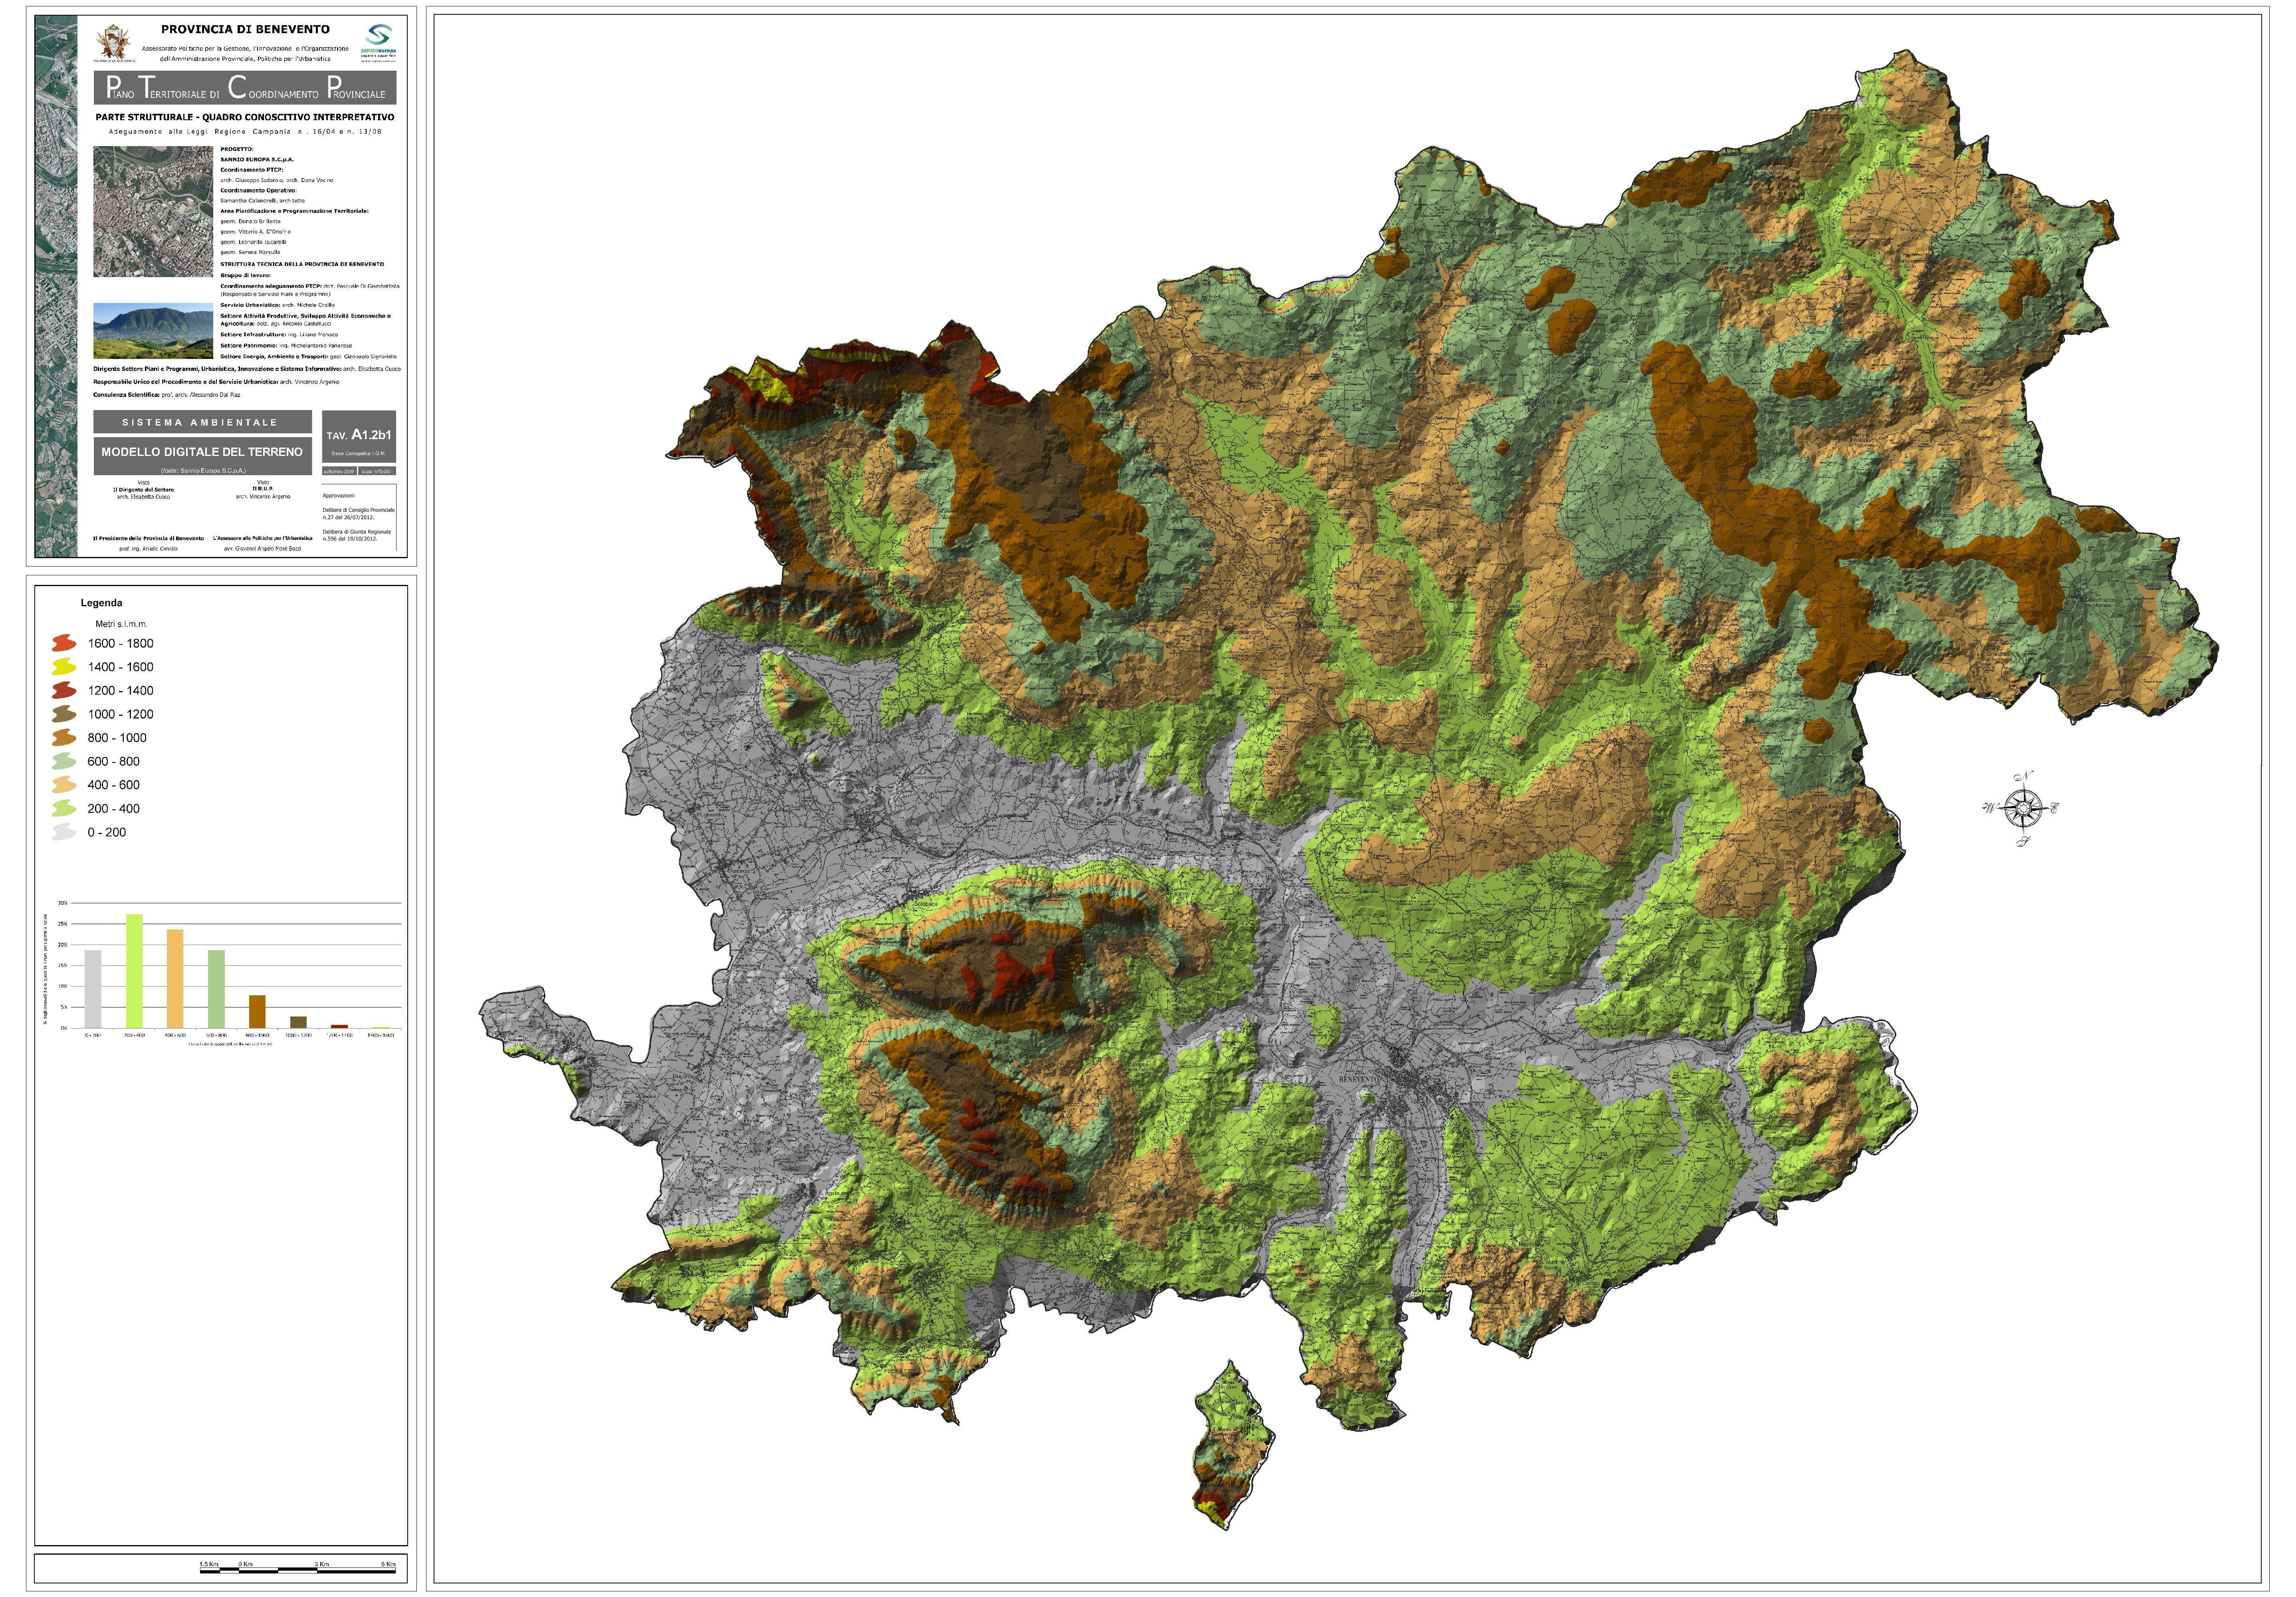Select the 400 - 600 tan legend swatch
The width and height of the screenshot is (2296, 1597).
click(x=64, y=785)
